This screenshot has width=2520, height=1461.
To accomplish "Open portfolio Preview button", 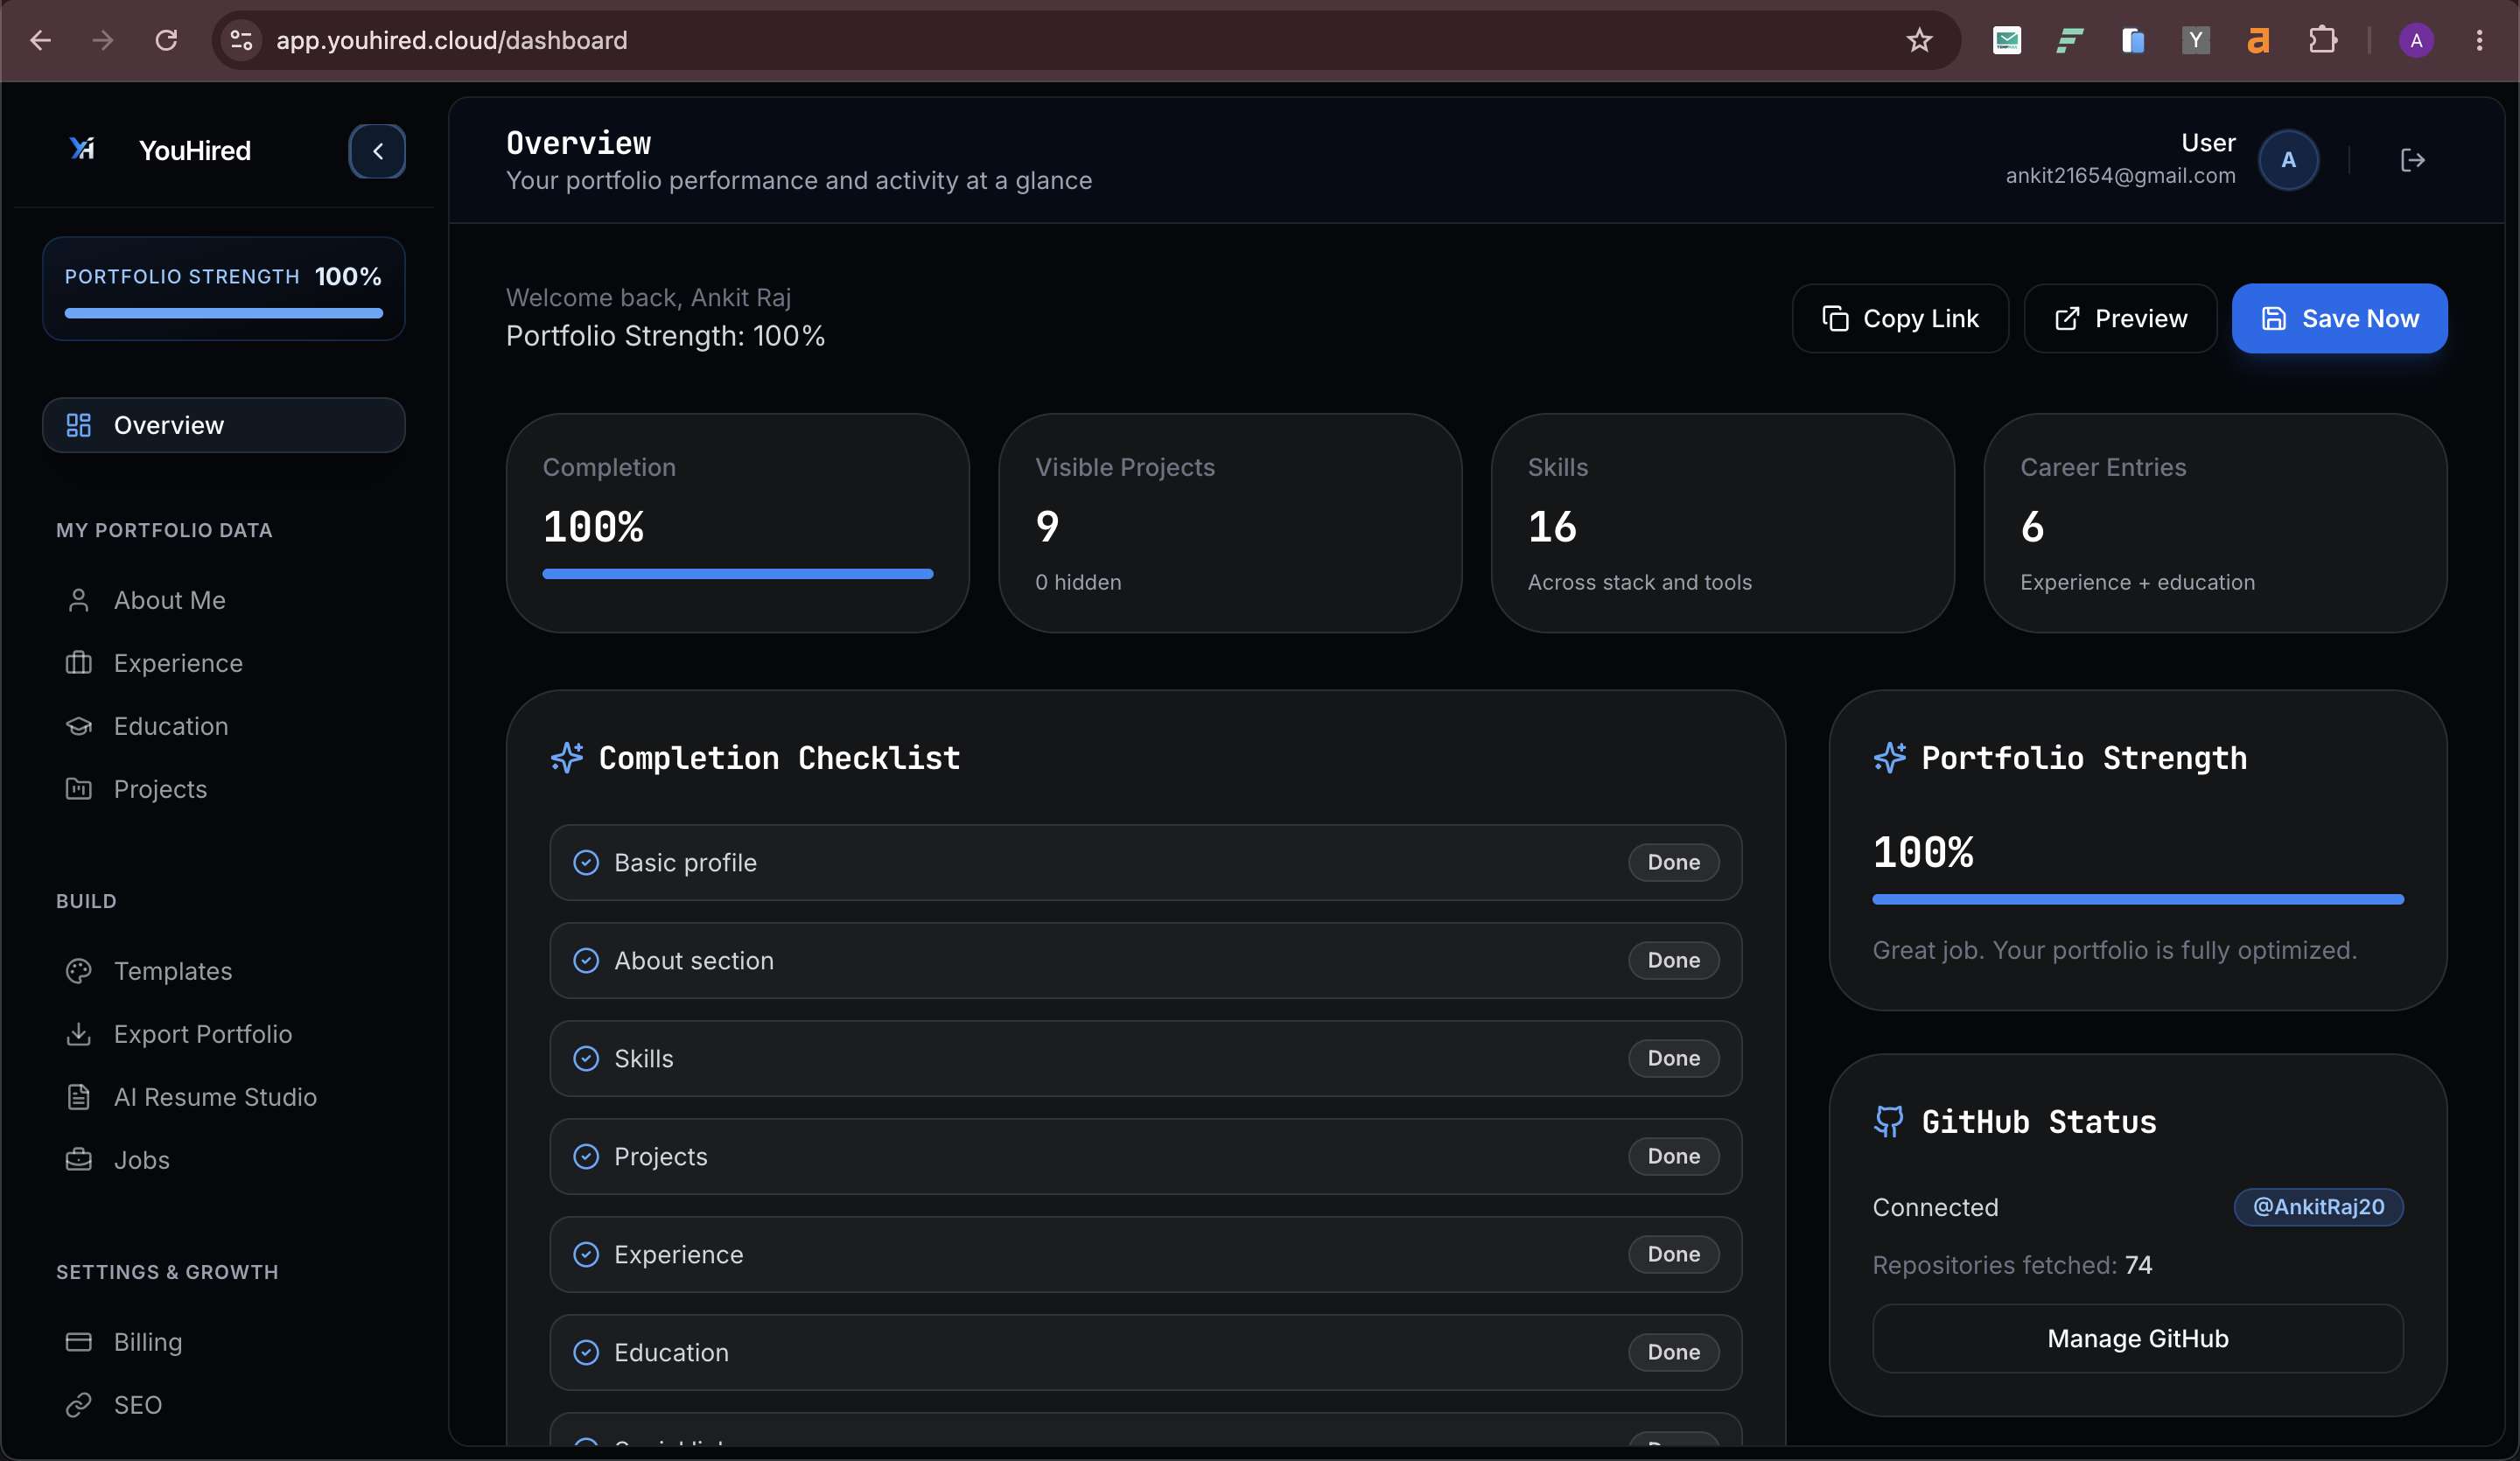I will pos(2120,318).
